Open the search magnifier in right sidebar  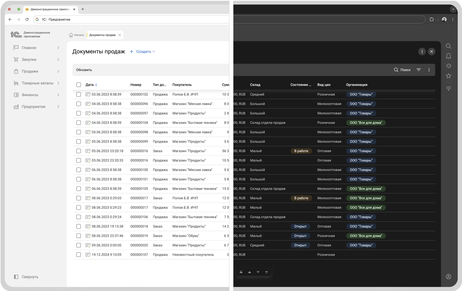(x=448, y=46)
